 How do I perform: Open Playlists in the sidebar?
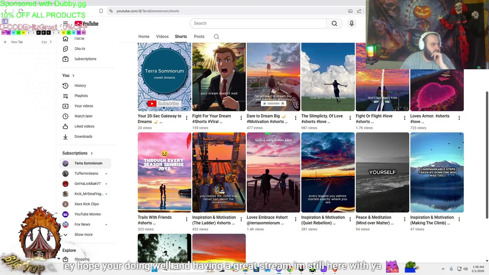(81, 96)
